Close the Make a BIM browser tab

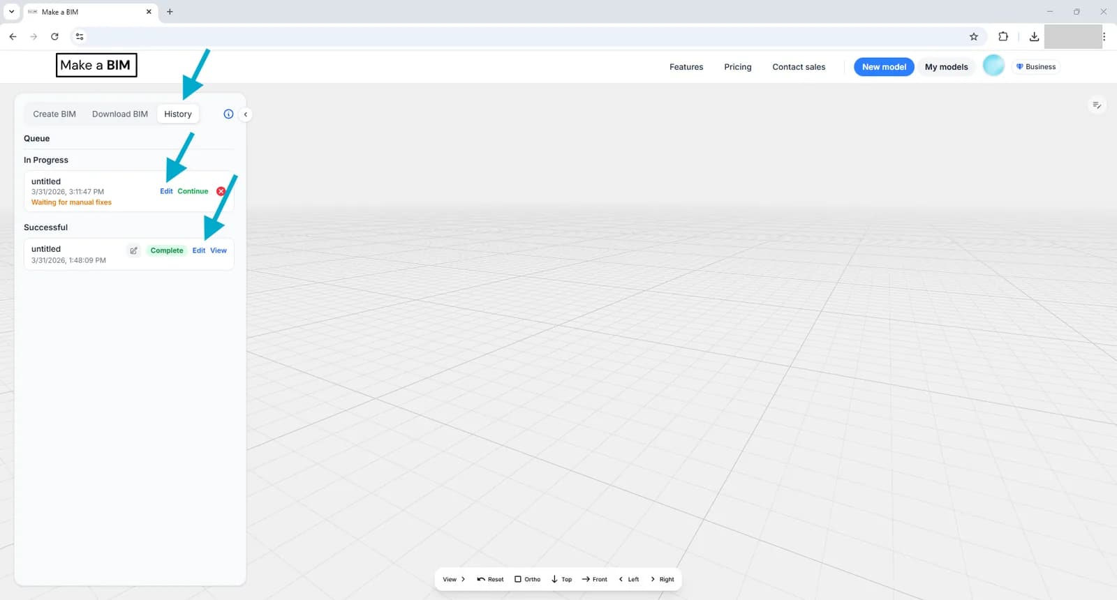pos(149,12)
